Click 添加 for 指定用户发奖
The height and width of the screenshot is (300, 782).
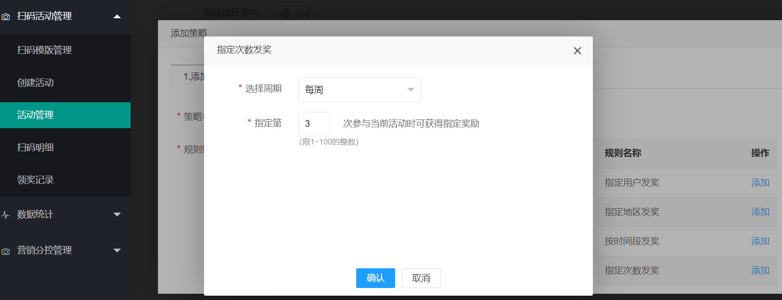point(760,182)
